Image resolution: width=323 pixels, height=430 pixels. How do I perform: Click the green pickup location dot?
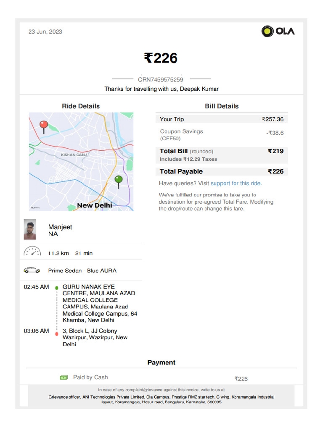coord(57,288)
